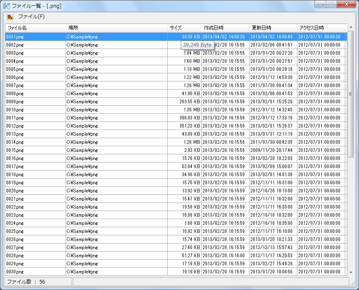Maximize the ファイル一覧 window
Screen dimensions: 359x290
coord(331,4)
